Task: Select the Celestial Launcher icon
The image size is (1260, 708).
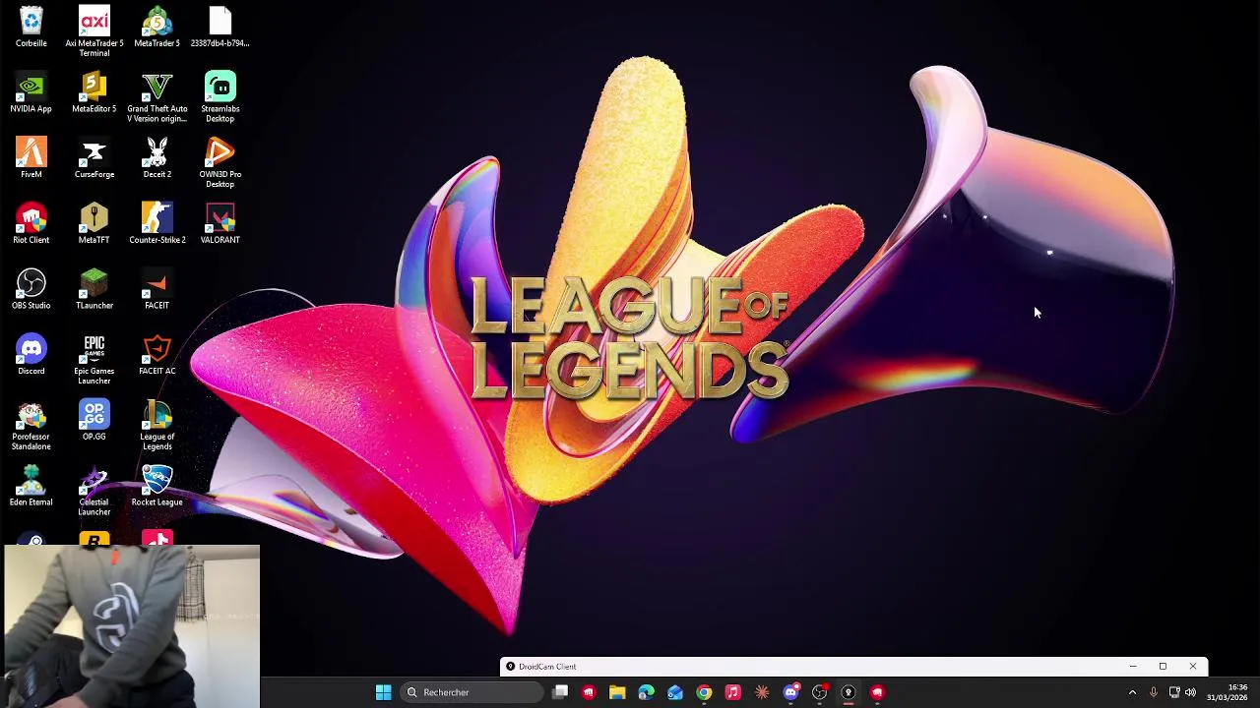Action: (x=94, y=491)
